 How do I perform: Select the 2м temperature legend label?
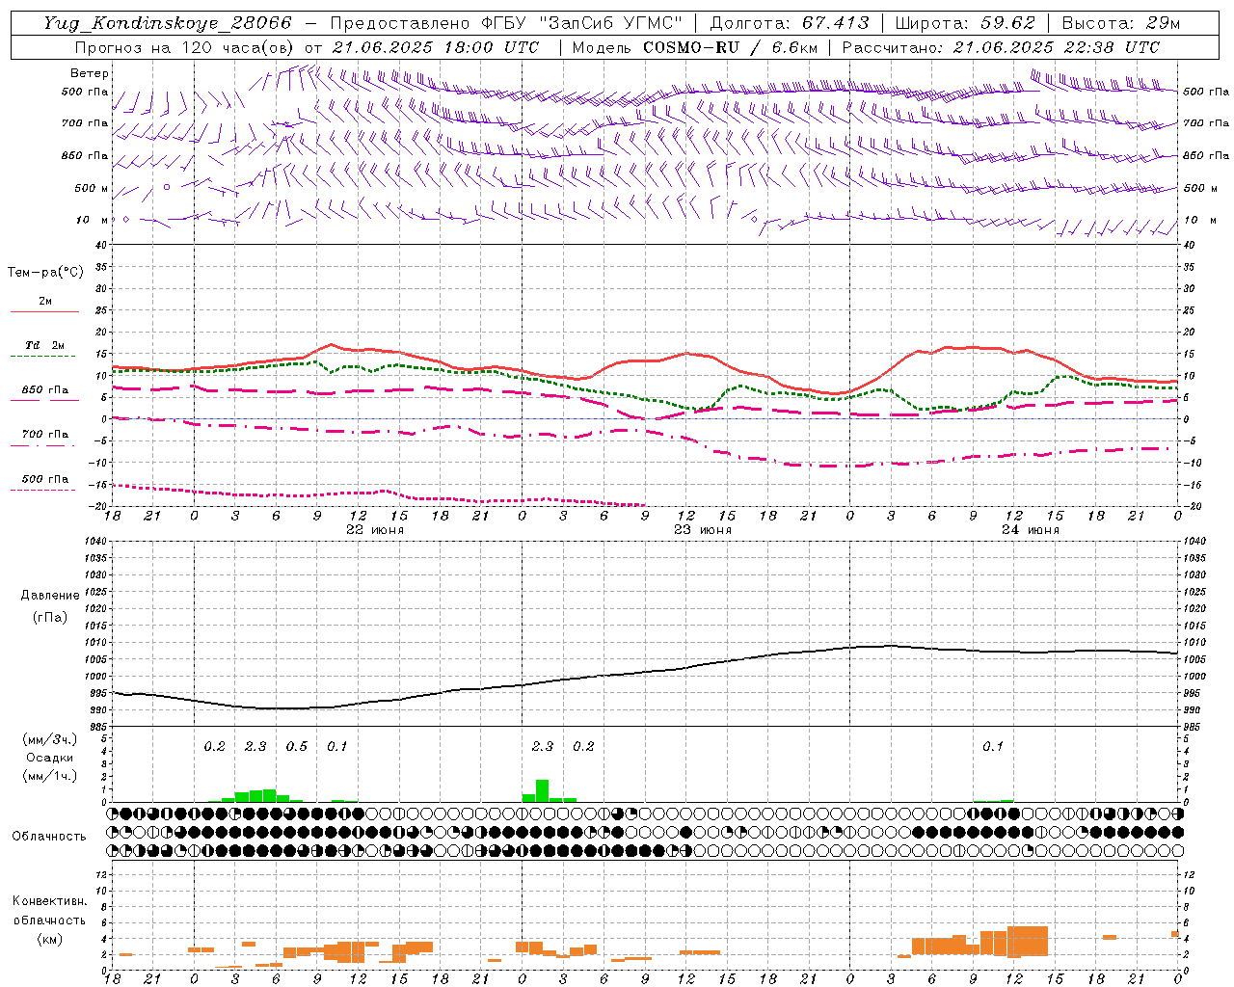[45, 302]
